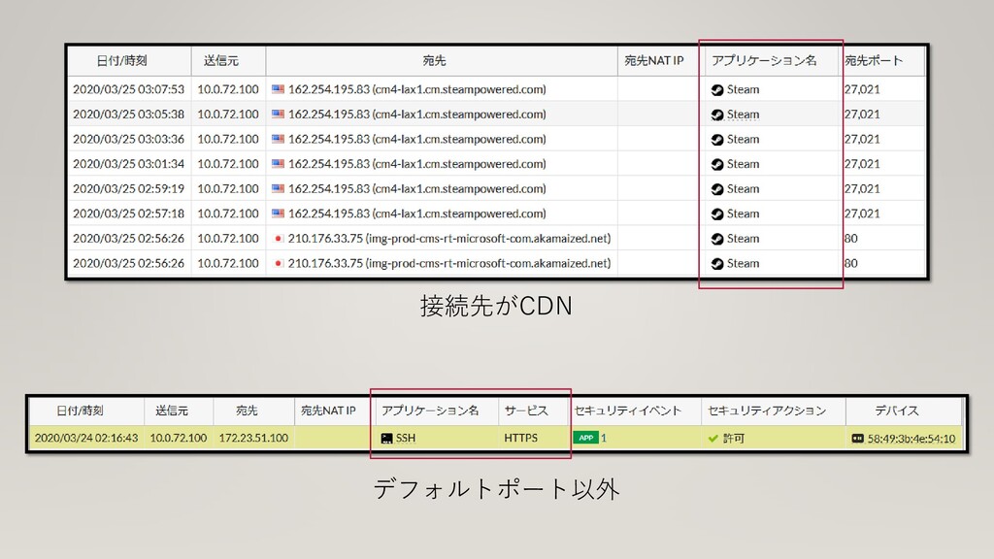The width and height of the screenshot is (994, 559).
Task: Click the サービス column header
Action: click(526, 411)
